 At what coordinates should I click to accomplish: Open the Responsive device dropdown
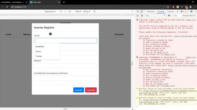[x=50, y=12]
